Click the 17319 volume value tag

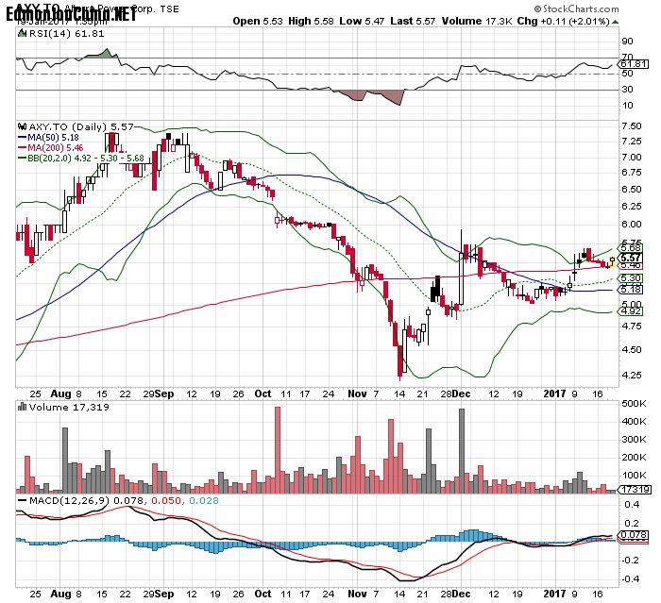coord(634,490)
